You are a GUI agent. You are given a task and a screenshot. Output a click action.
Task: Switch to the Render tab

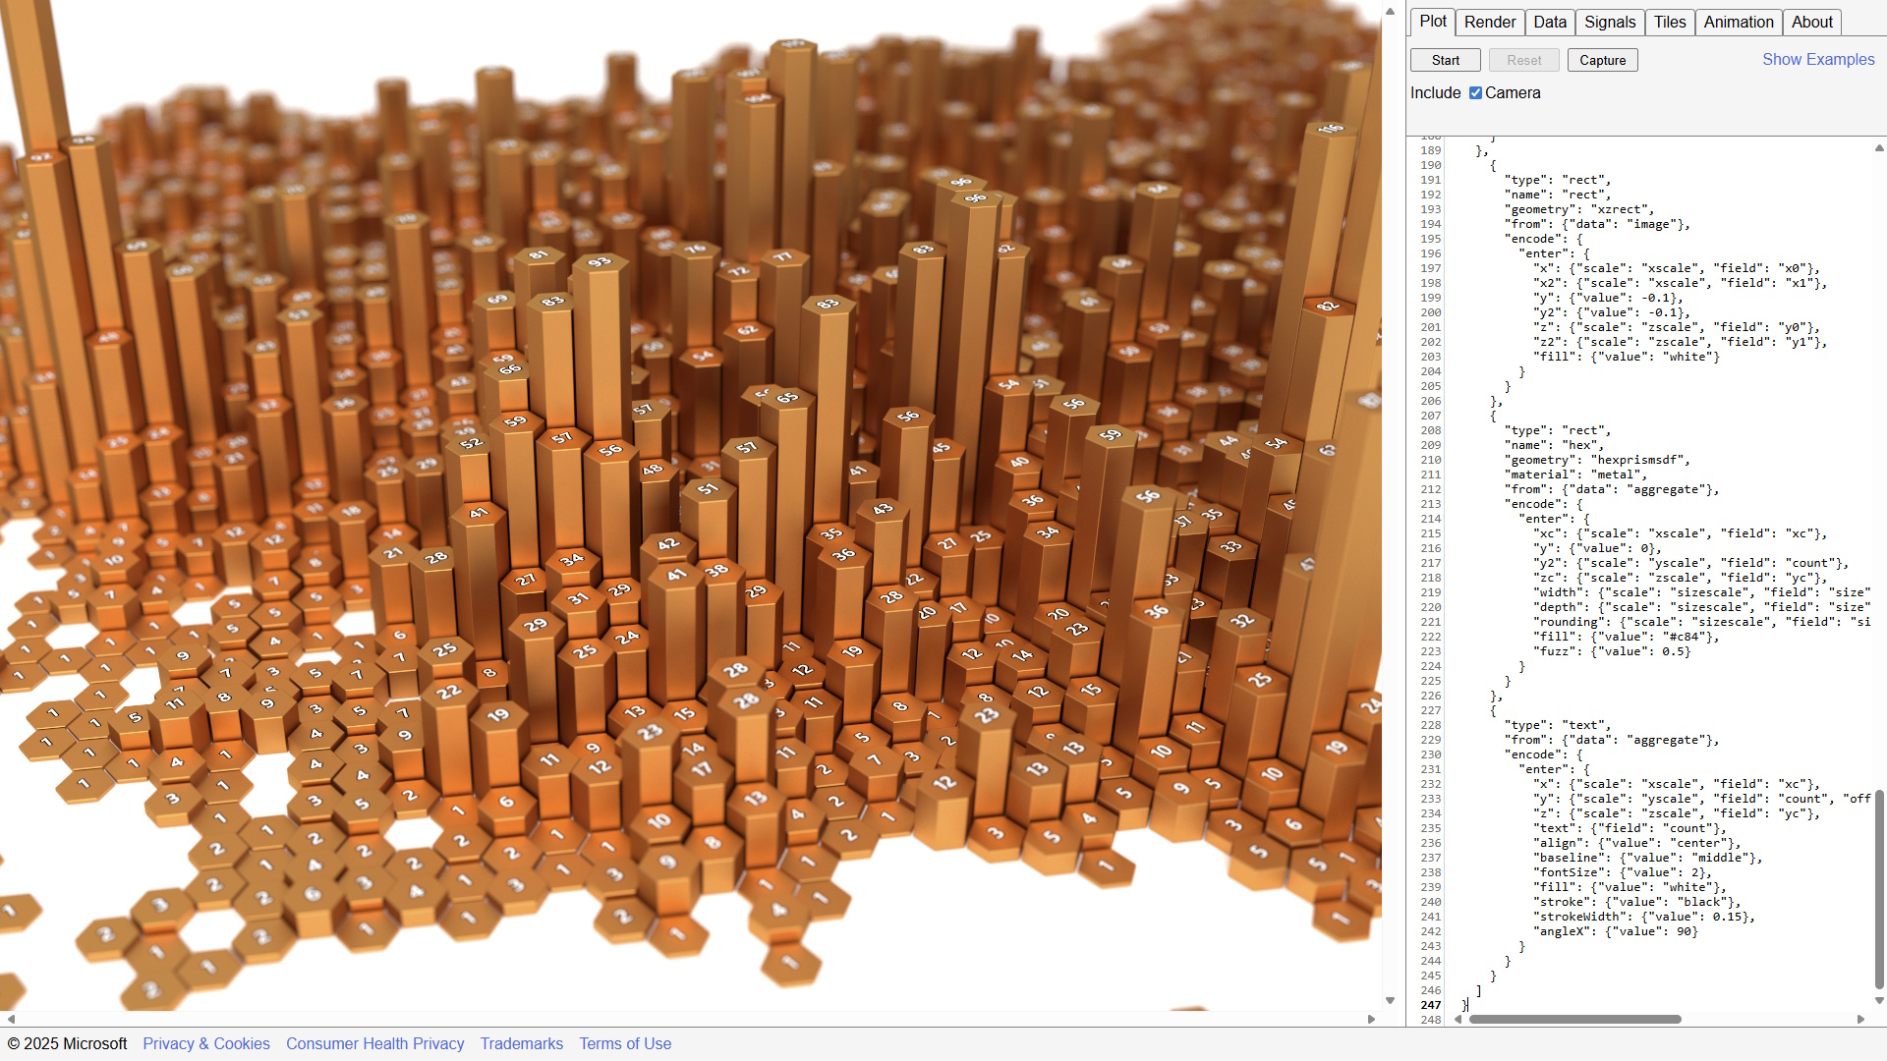1489,22
